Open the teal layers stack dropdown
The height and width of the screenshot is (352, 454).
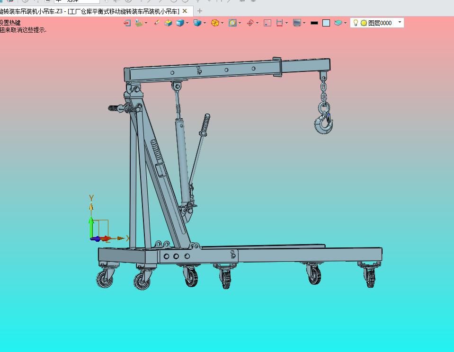coord(345,23)
